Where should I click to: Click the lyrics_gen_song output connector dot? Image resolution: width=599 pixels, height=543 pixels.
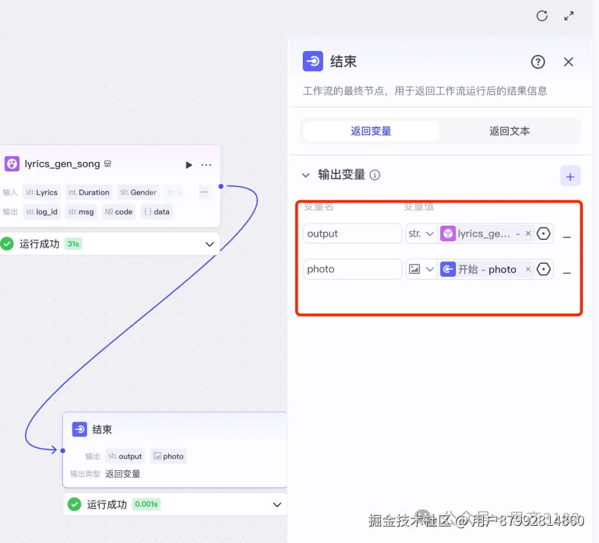click(221, 186)
